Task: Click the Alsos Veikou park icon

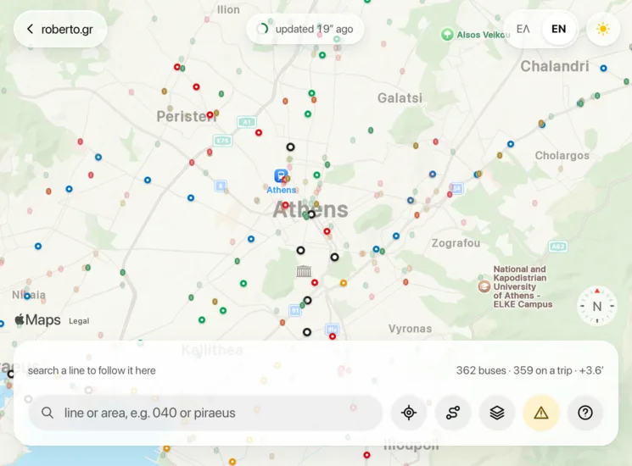Action: [x=447, y=35]
